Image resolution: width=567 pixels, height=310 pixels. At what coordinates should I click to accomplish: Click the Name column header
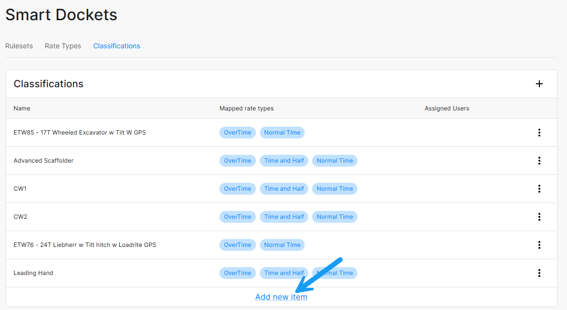tap(22, 108)
